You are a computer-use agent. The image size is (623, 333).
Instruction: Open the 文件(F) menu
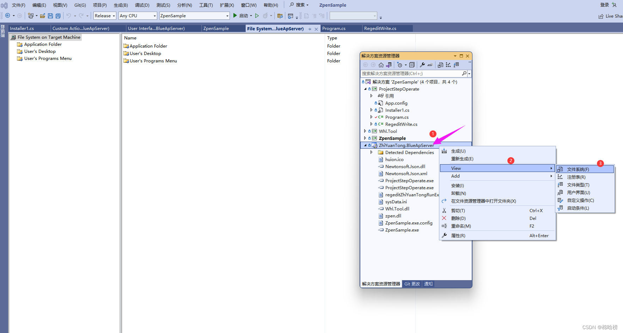click(x=19, y=5)
